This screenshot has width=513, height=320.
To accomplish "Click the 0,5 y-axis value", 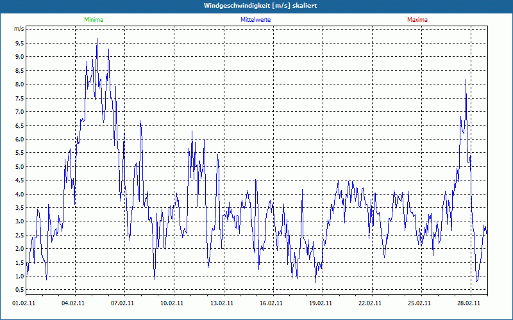I will point(20,290).
